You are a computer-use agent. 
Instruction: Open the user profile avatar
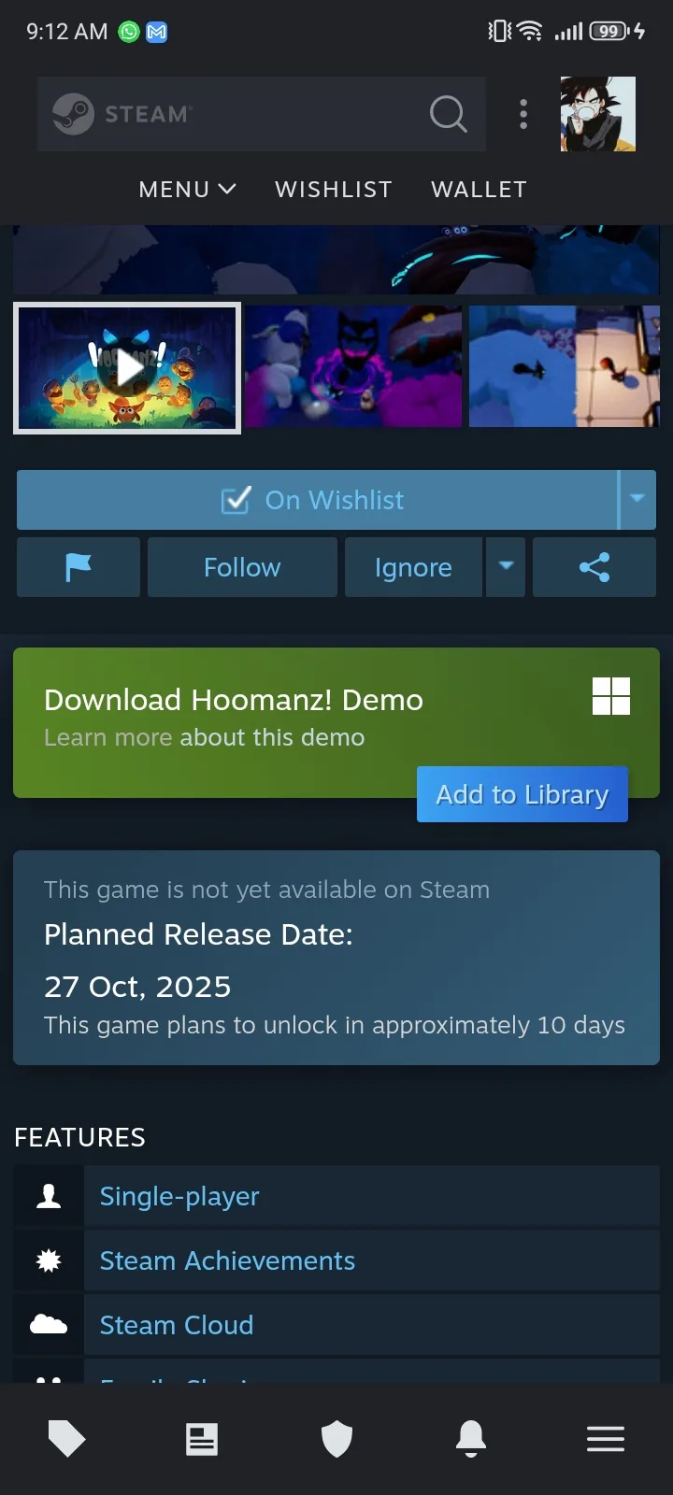598,114
